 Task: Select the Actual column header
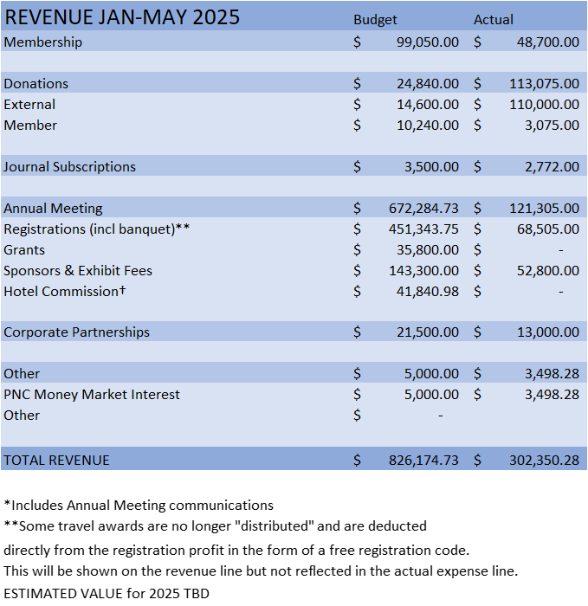click(x=494, y=19)
